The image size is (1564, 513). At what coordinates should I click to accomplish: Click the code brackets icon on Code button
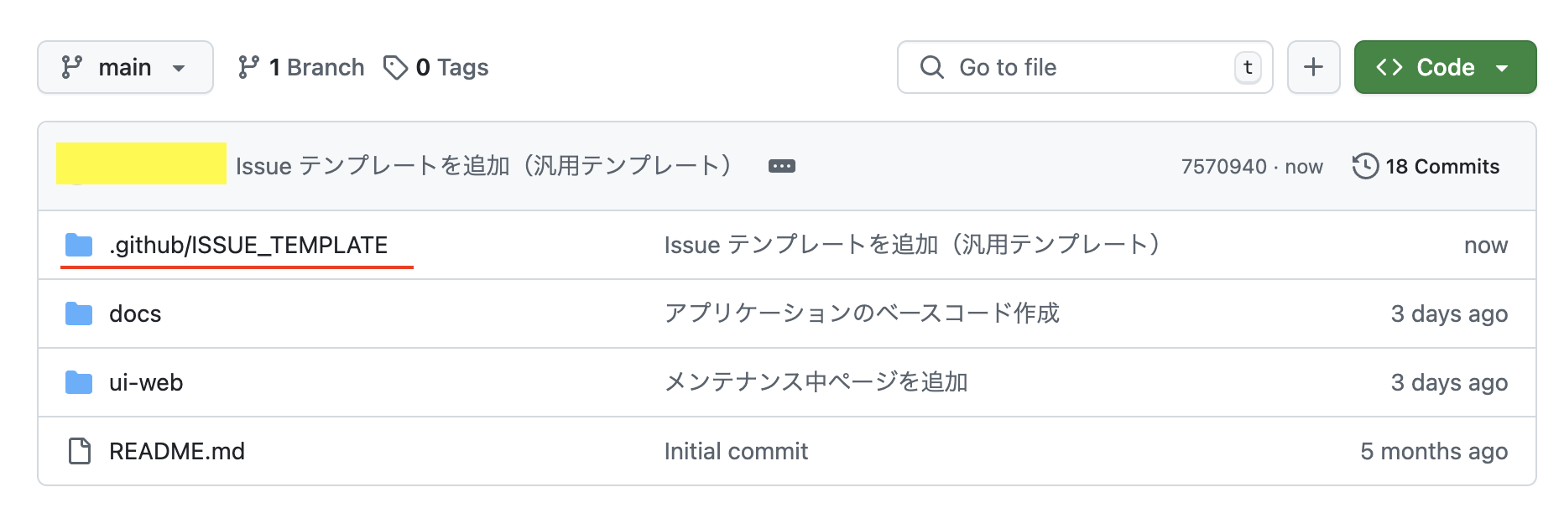pos(1389,67)
